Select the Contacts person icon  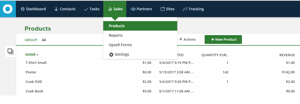click(56, 9)
